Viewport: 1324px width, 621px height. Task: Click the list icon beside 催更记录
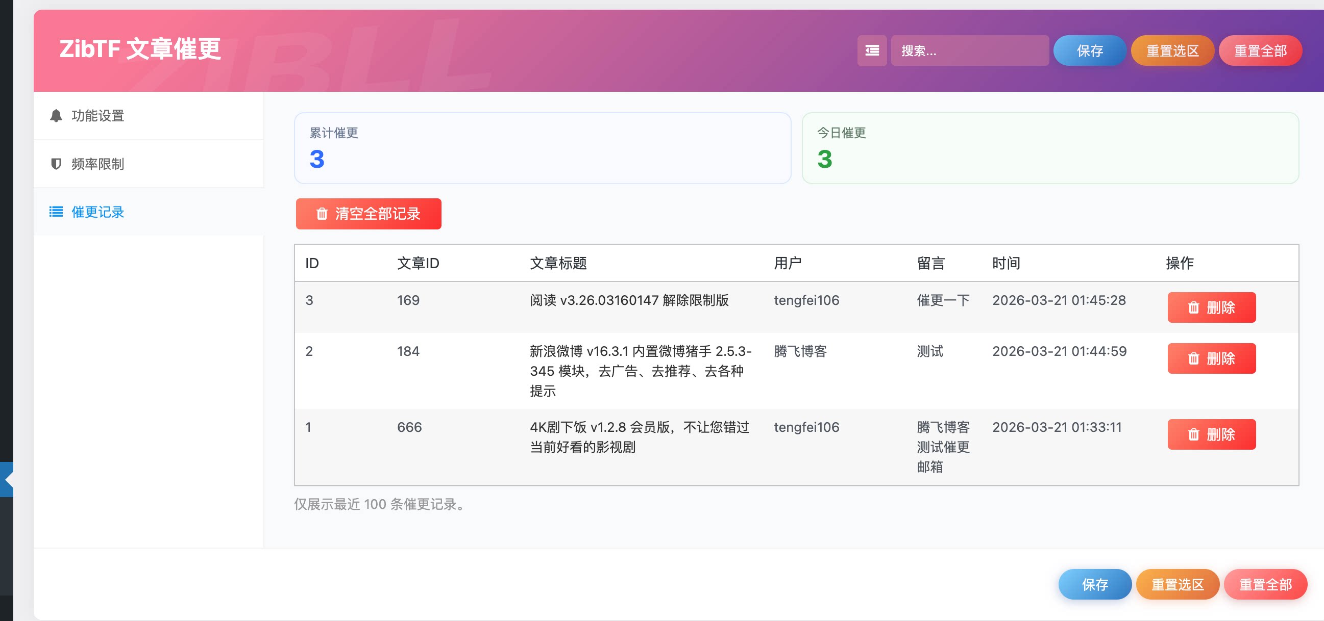pos(57,212)
